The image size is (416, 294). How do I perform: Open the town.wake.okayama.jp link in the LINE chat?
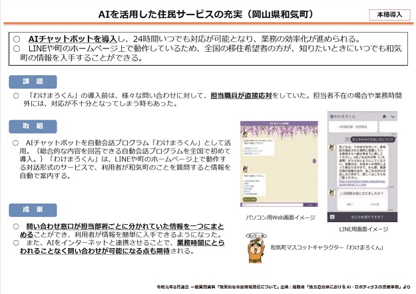362,183
